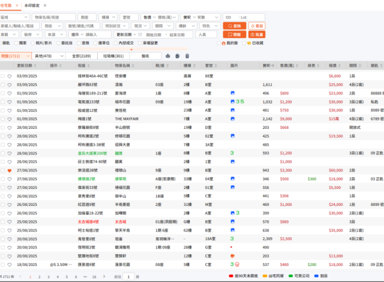Open the 特色 dropdown
This screenshot has width=384, height=282.
coord(209,26)
